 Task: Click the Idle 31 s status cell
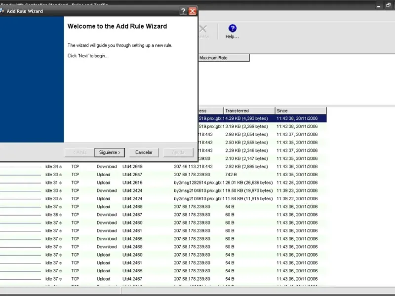53,183
